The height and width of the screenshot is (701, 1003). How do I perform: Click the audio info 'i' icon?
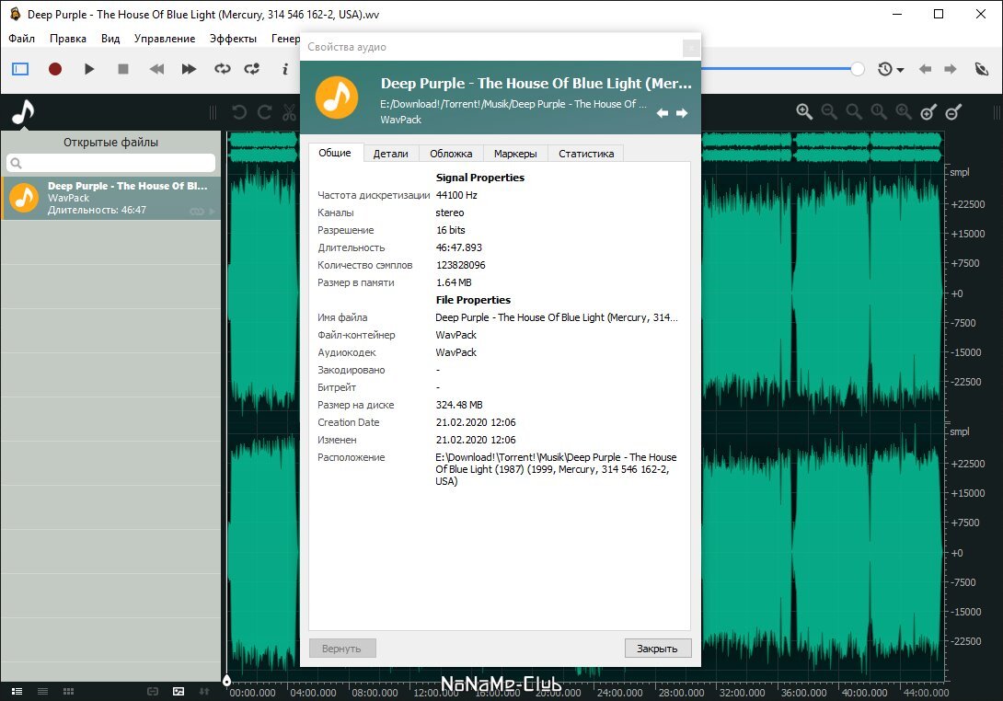[x=285, y=69]
